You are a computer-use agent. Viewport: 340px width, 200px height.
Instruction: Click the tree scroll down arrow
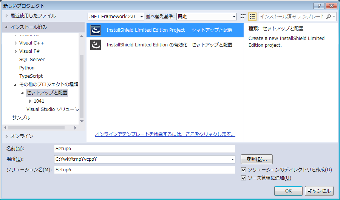pos(82,122)
